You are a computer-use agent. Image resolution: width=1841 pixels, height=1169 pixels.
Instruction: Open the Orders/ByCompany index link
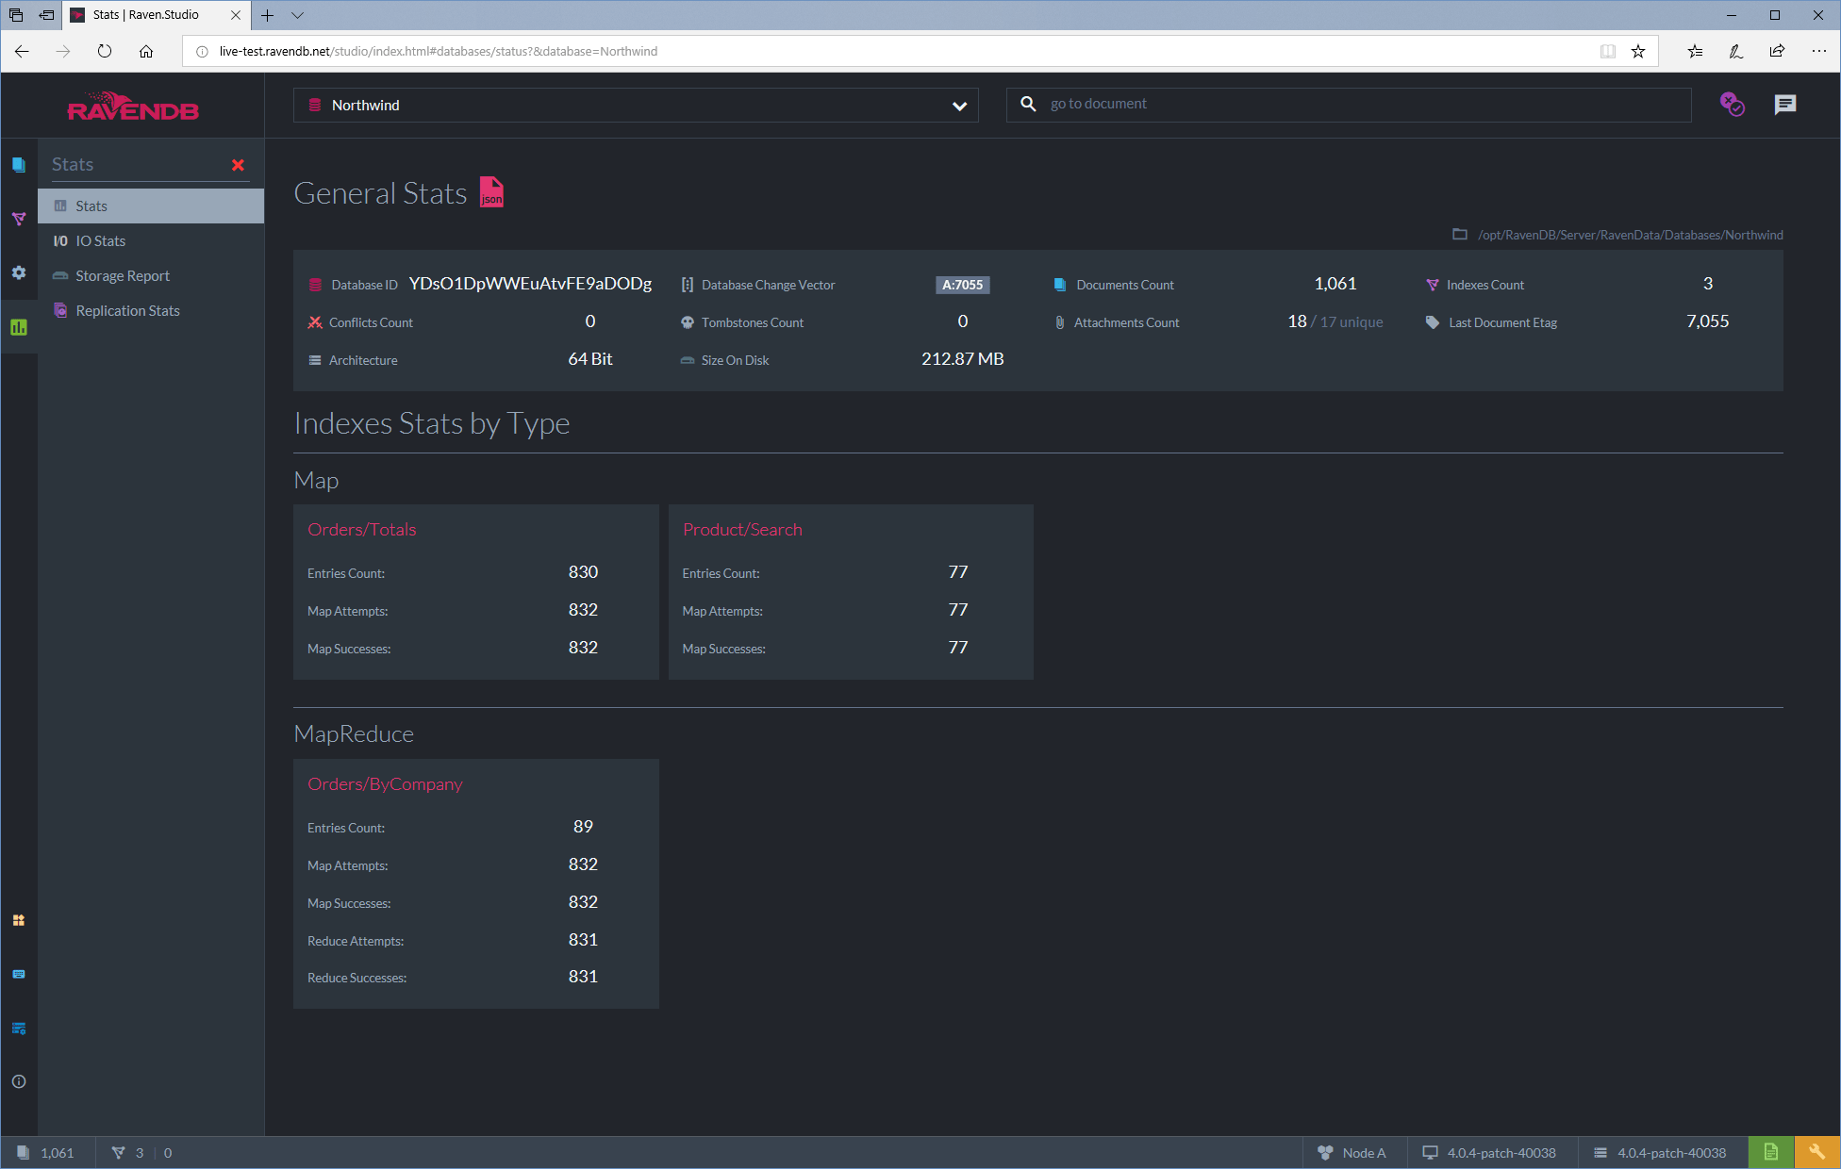[385, 783]
